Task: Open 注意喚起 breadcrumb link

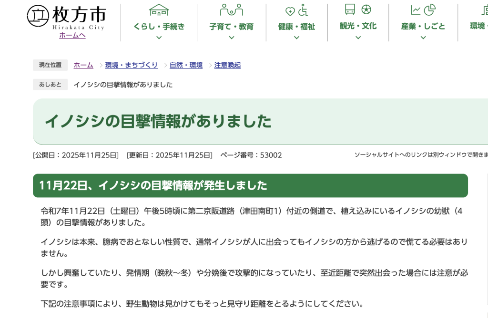Action: click(x=227, y=65)
